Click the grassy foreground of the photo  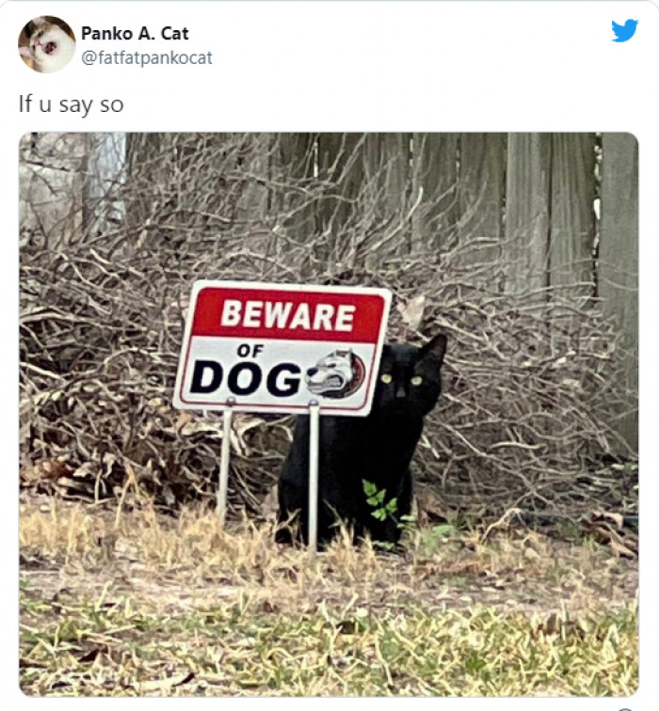[x=329, y=635]
